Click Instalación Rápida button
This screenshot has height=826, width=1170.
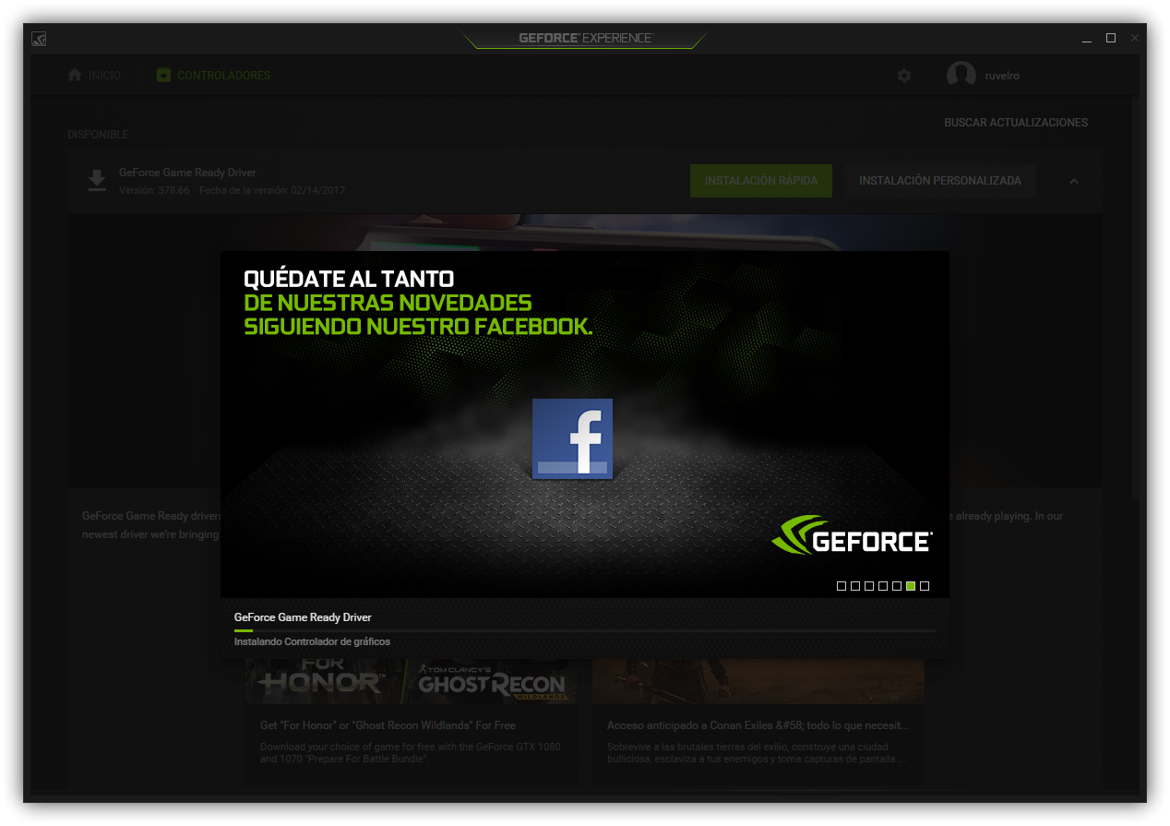tap(761, 181)
